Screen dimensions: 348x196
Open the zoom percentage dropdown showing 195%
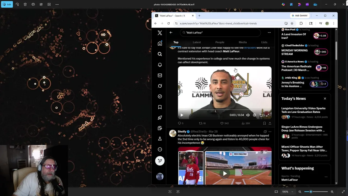pyautogui.click(x=287, y=192)
